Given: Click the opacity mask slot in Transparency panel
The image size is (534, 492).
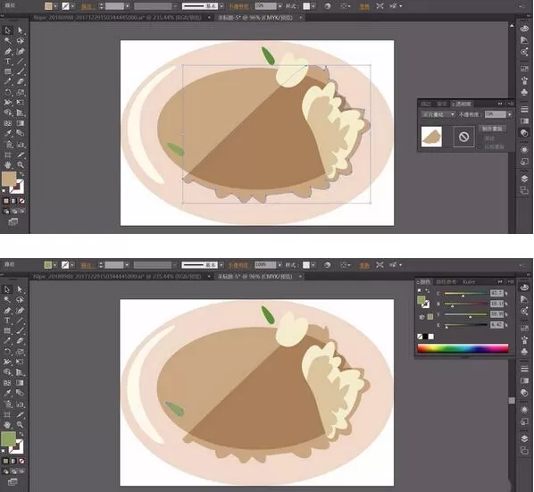Looking at the screenshot, I should 463,137.
